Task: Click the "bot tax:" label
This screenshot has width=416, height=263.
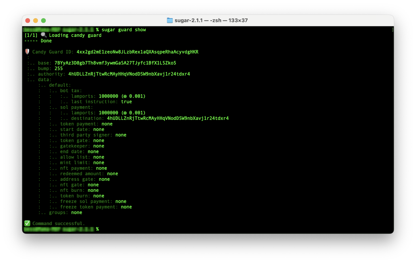Action: [71, 91]
